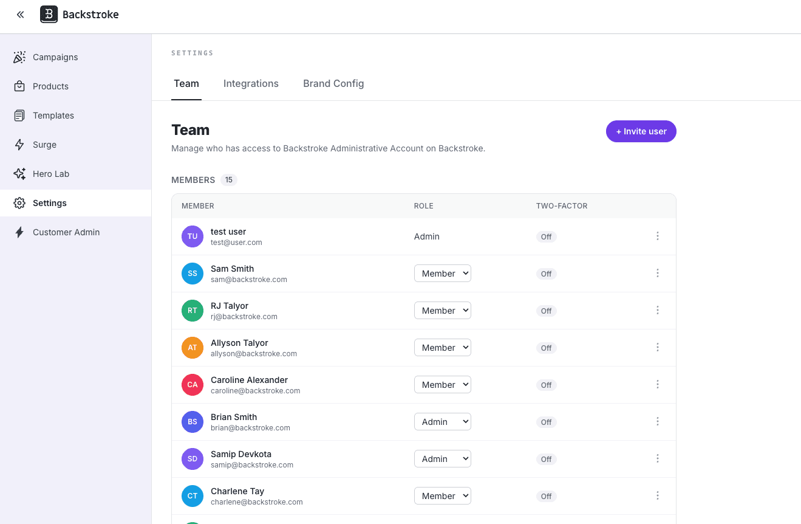Click the two-factor Off badge for Brian Smith
Image resolution: width=801 pixels, height=524 pixels.
(547, 422)
